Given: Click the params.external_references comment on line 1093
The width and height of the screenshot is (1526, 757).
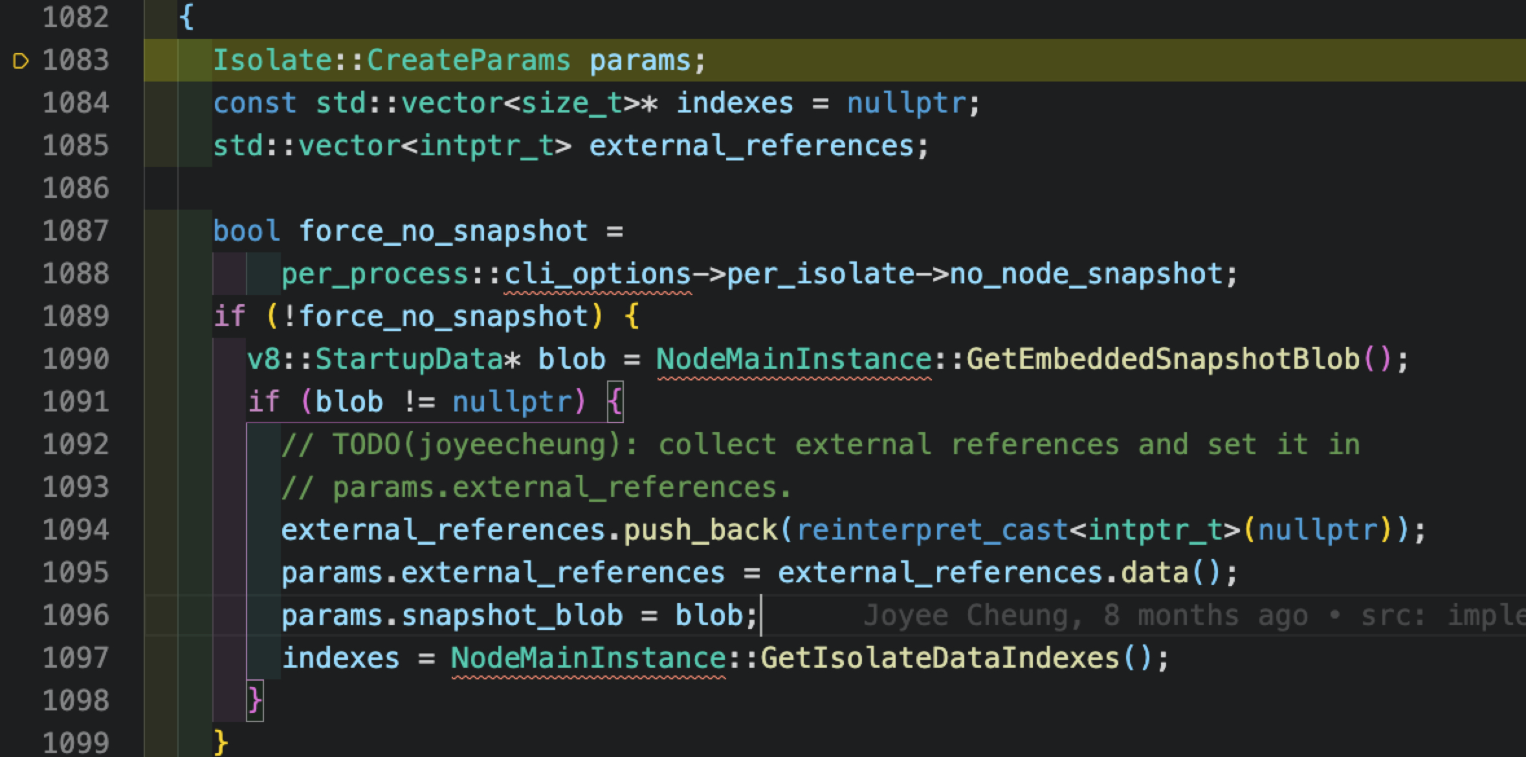Looking at the screenshot, I should pyautogui.click(x=536, y=487).
